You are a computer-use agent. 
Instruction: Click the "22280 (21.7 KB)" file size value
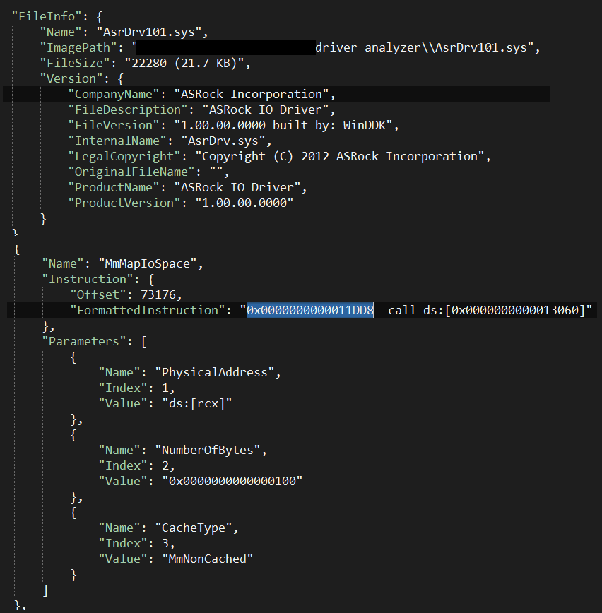pos(184,63)
